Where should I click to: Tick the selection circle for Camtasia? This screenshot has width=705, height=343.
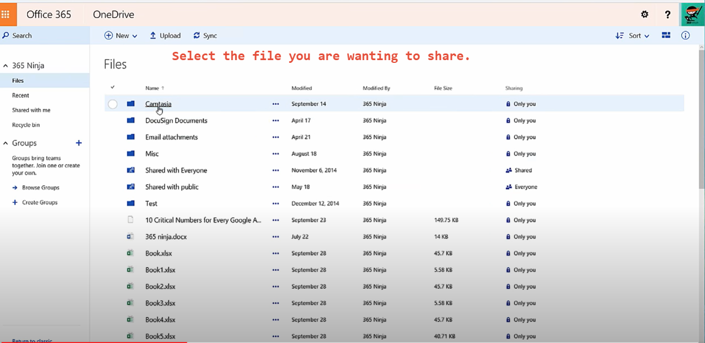click(113, 104)
